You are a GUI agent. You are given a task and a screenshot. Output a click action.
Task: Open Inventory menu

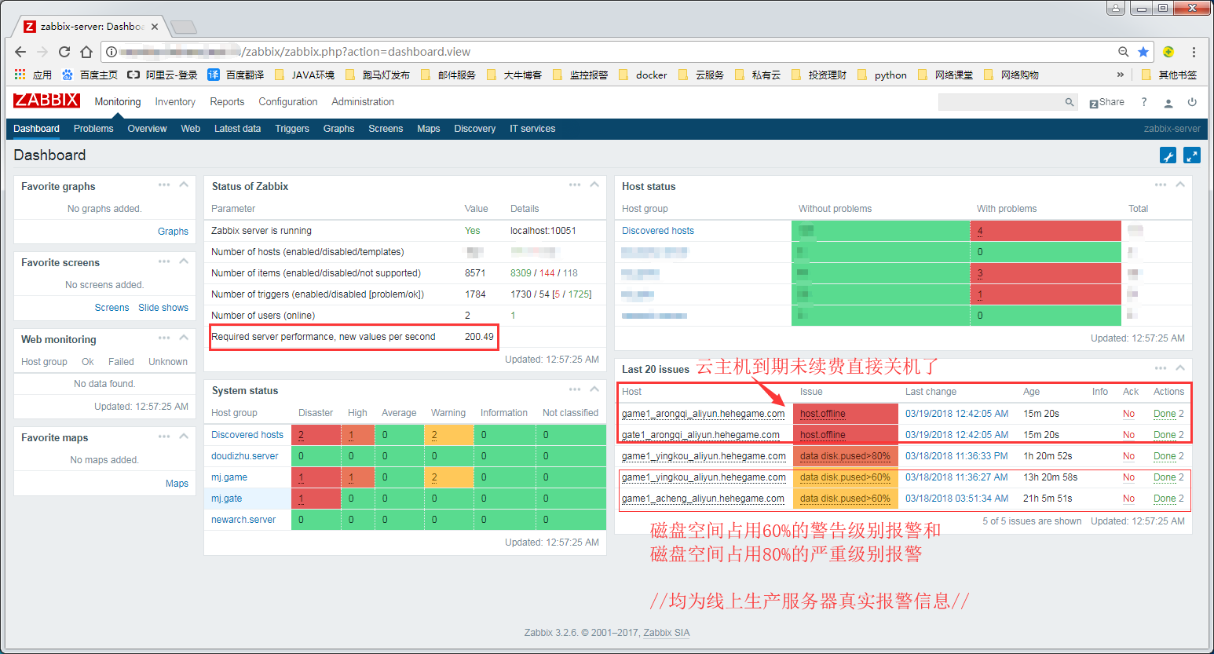[x=175, y=102]
